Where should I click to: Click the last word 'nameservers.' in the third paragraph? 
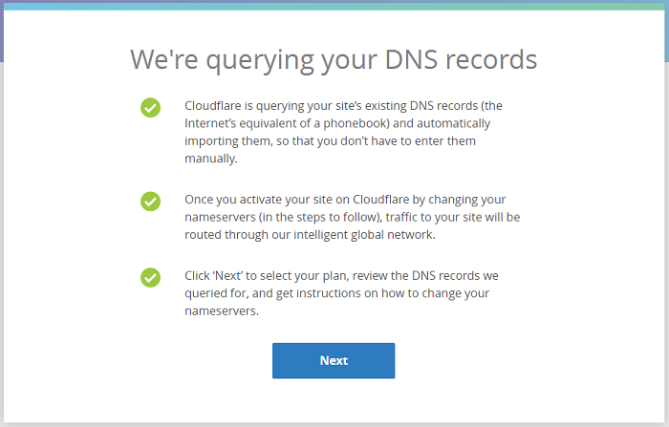(x=222, y=311)
